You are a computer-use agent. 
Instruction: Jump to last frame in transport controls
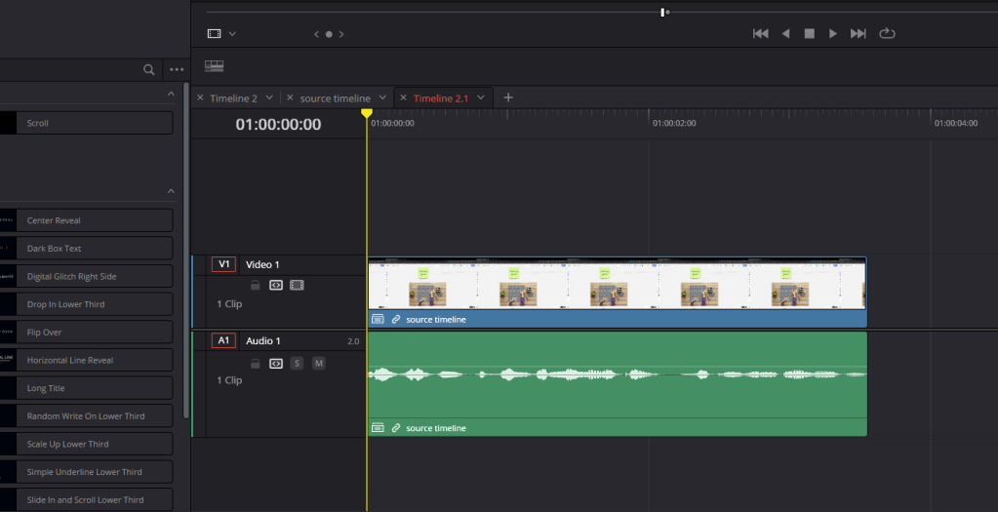(858, 34)
